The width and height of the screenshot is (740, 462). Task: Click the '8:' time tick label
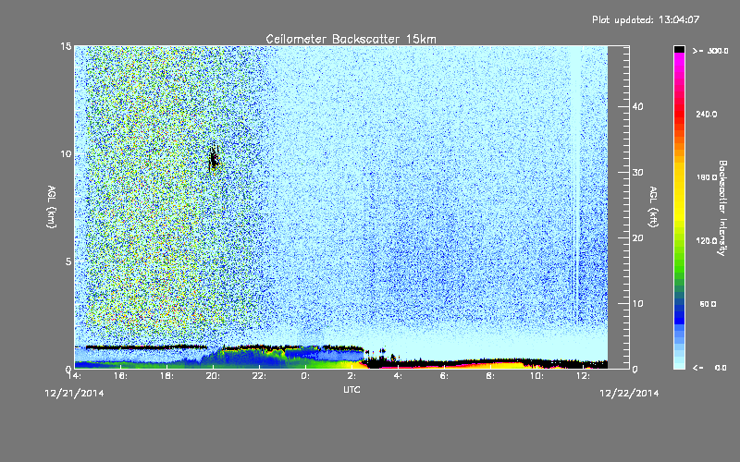tap(490, 376)
